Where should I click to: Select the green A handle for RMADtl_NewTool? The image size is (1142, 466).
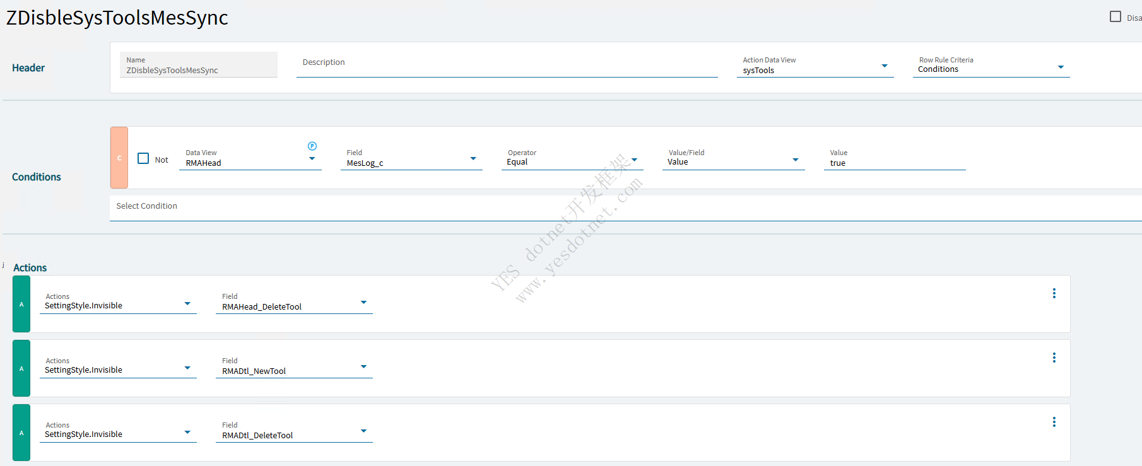[21, 368]
